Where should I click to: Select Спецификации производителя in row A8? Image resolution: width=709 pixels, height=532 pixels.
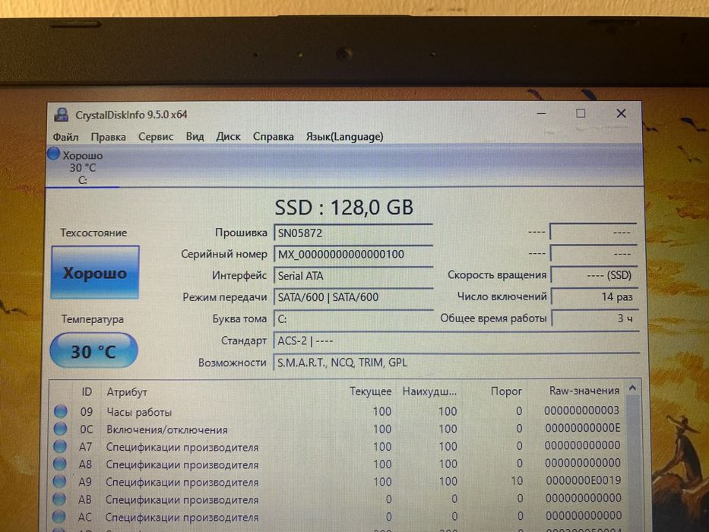[182, 465]
